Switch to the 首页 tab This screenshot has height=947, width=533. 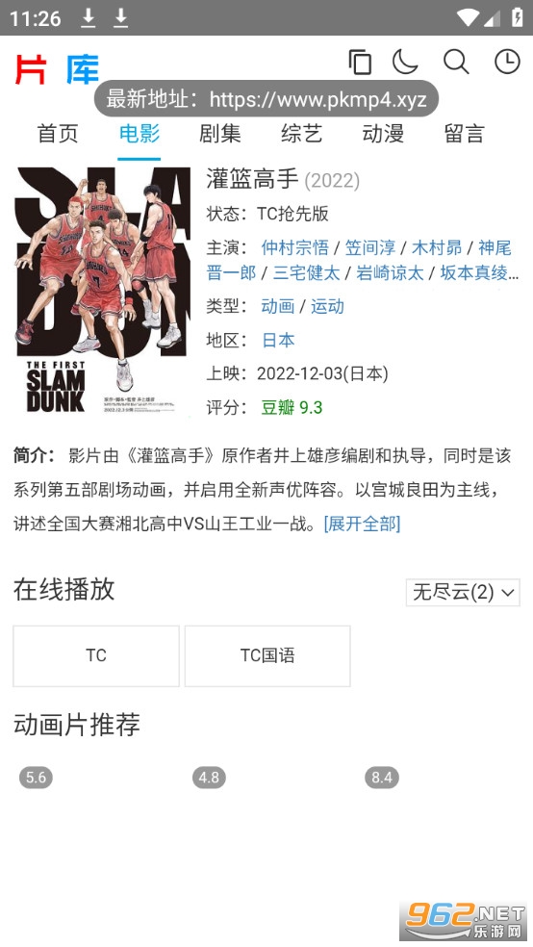(58, 134)
